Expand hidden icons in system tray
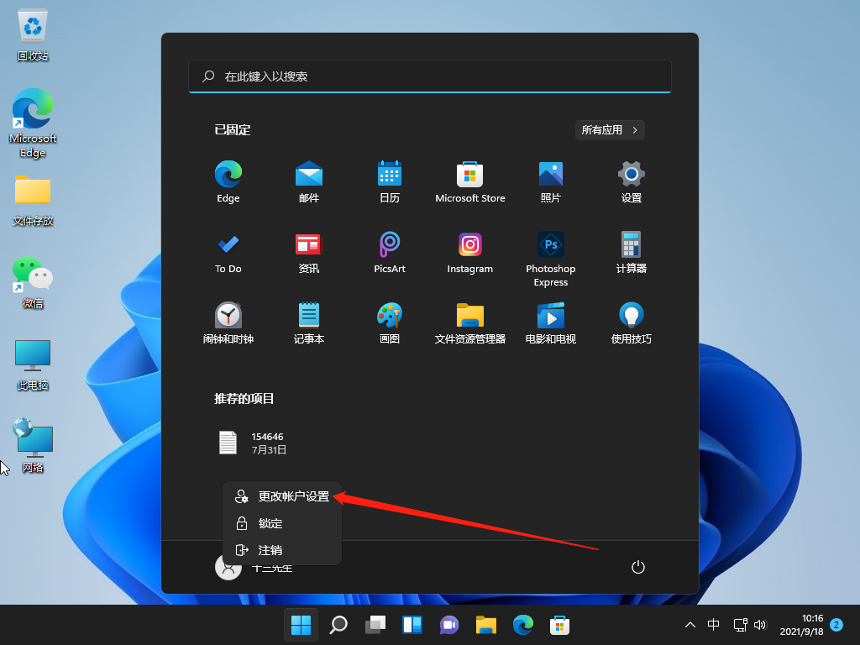 tap(690, 625)
